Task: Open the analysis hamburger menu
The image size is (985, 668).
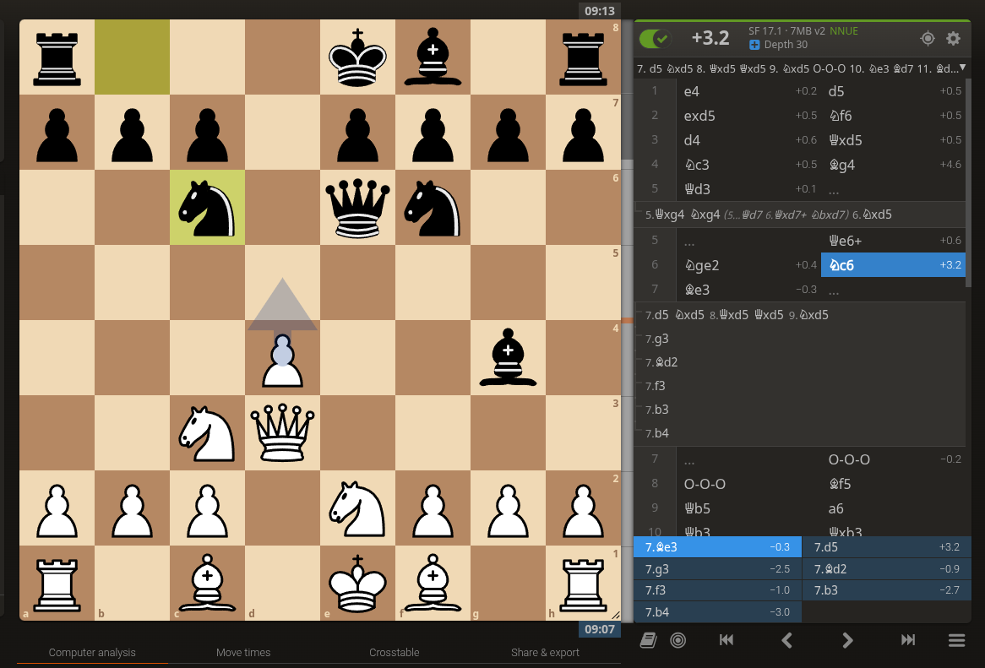Action: pyautogui.click(x=957, y=640)
